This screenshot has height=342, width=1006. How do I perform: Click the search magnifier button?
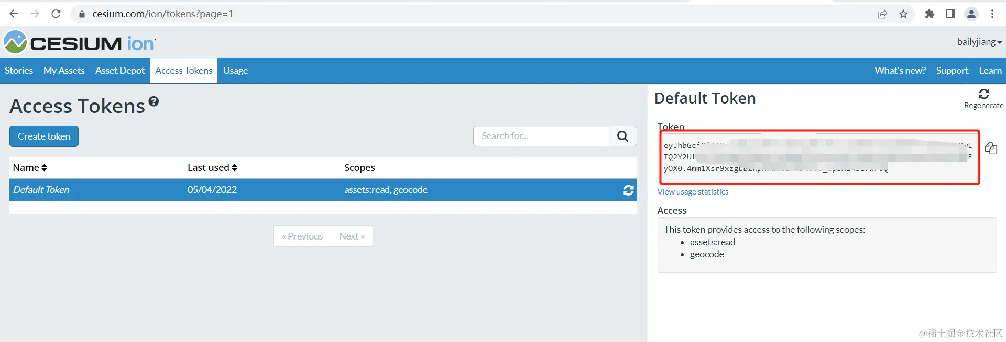(x=623, y=136)
